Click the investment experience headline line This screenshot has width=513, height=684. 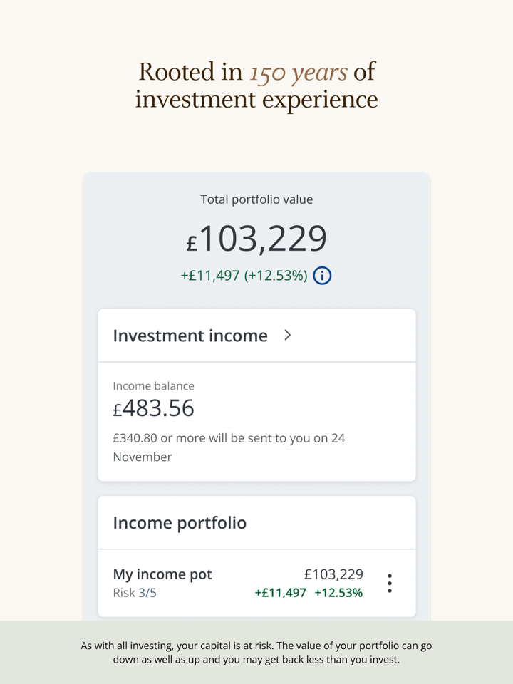(256, 100)
